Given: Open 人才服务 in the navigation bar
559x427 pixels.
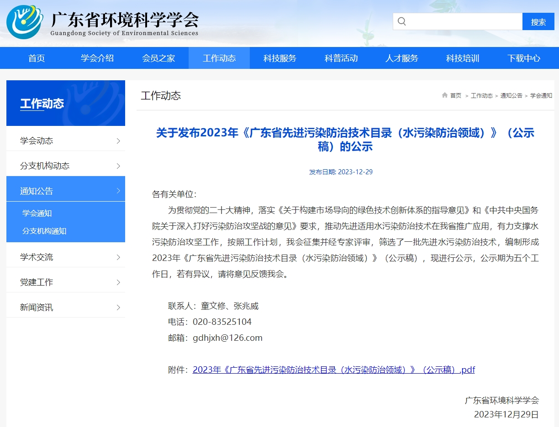Looking at the screenshot, I should 401,58.
